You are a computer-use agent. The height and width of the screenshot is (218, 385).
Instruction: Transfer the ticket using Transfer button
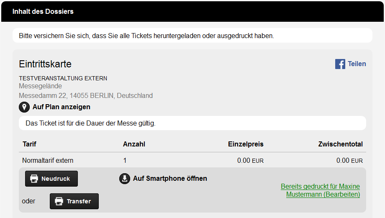tap(74, 201)
